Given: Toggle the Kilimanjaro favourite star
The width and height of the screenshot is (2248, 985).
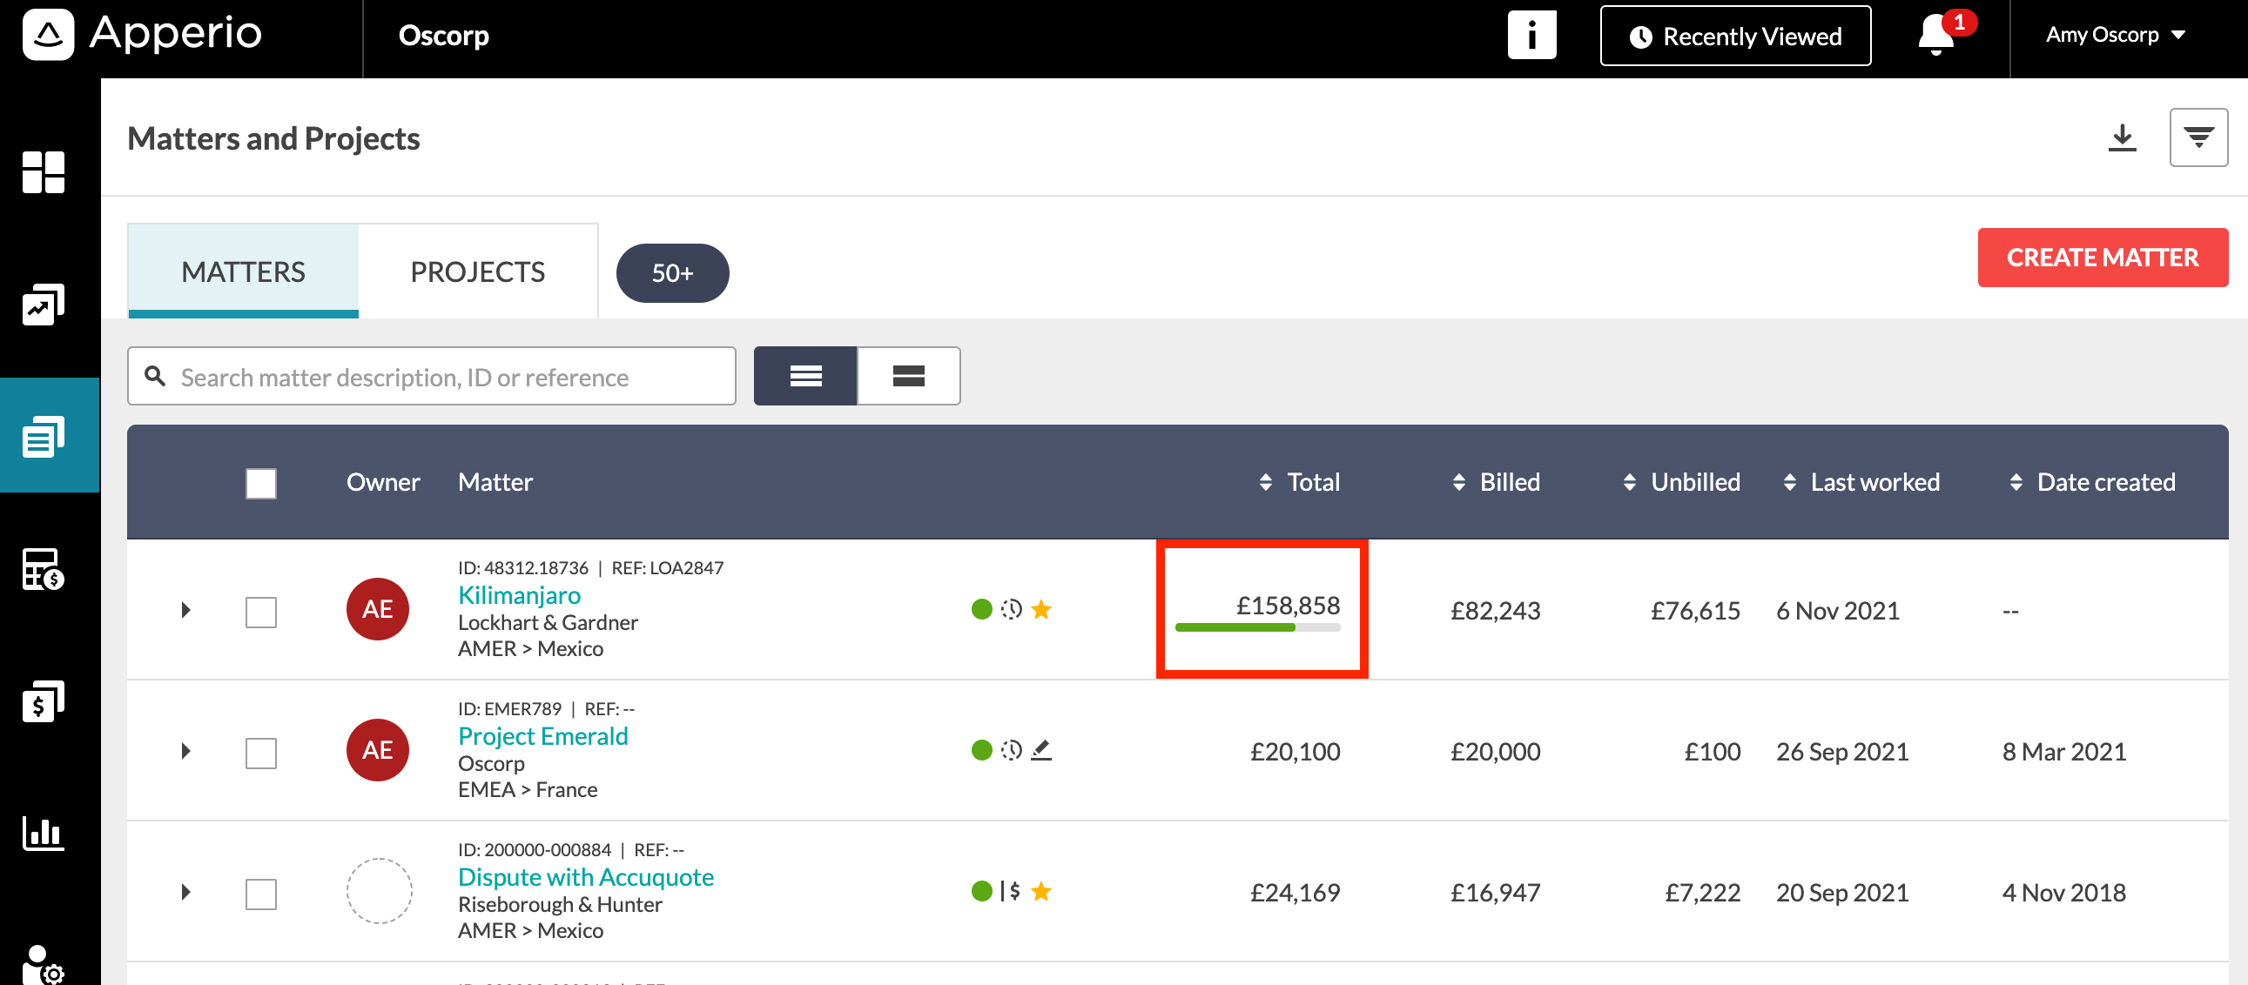Looking at the screenshot, I should (x=1041, y=609).
